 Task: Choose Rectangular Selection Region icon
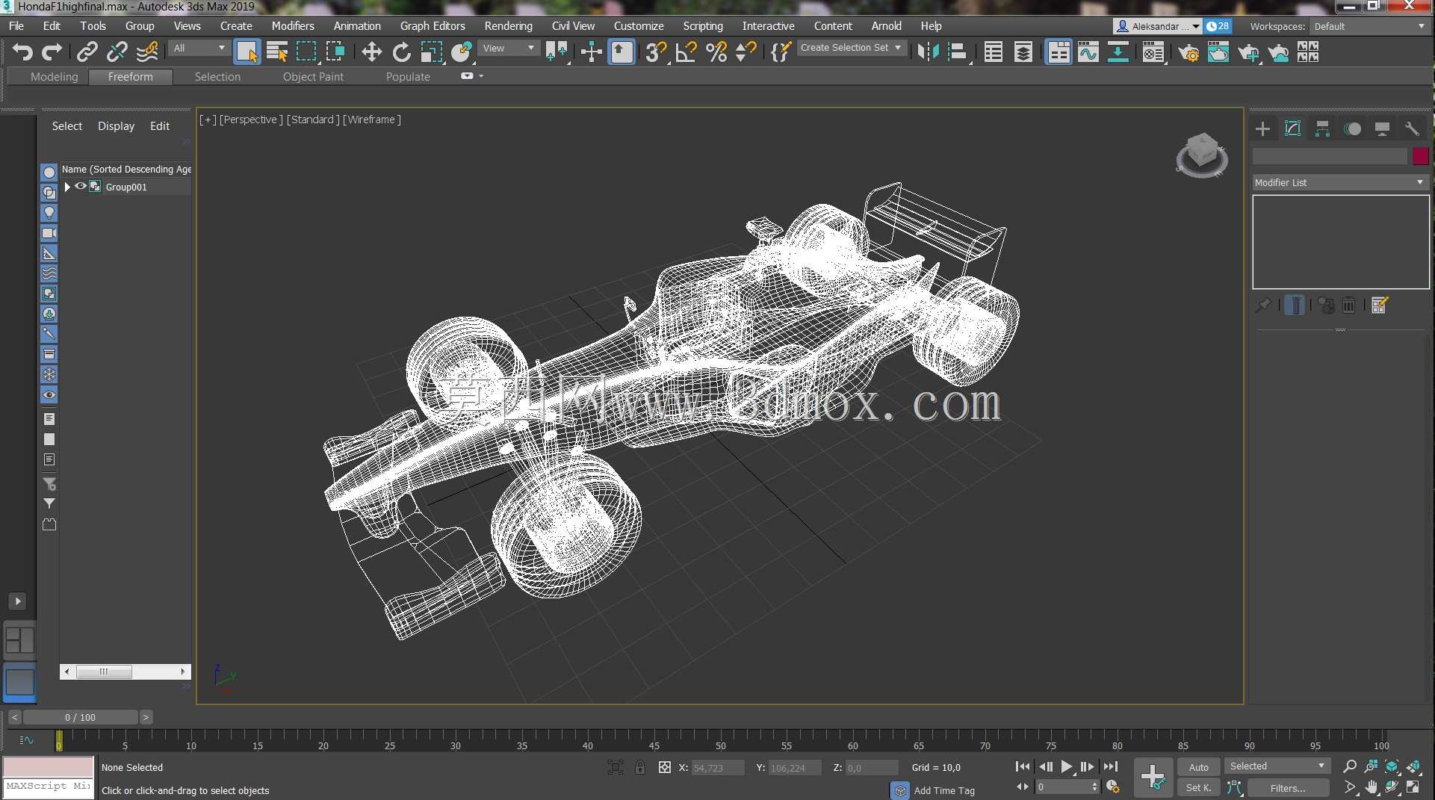[306, 52]
